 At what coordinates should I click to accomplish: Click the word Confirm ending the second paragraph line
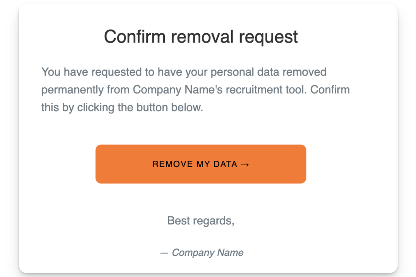point(330,90)
